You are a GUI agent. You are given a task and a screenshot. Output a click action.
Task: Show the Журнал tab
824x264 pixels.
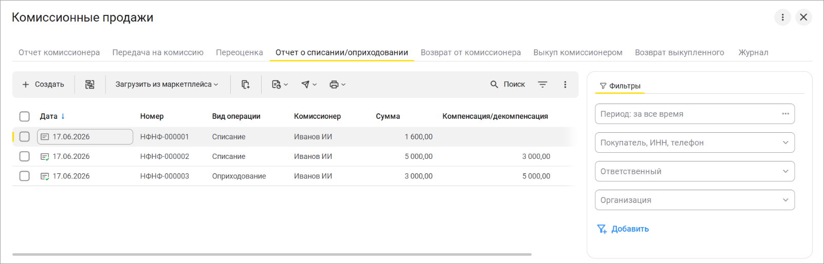[753, 52]
